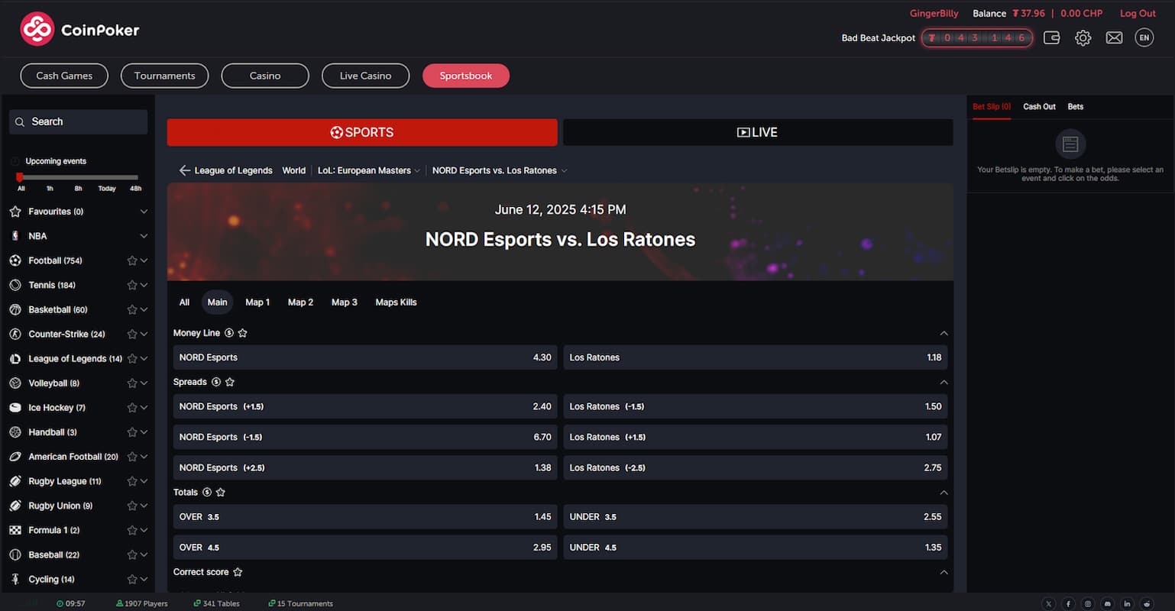Toggle favourite star for League of Legends
Viewport: 1175px width, 611px height.
click(x=131, y=358)
